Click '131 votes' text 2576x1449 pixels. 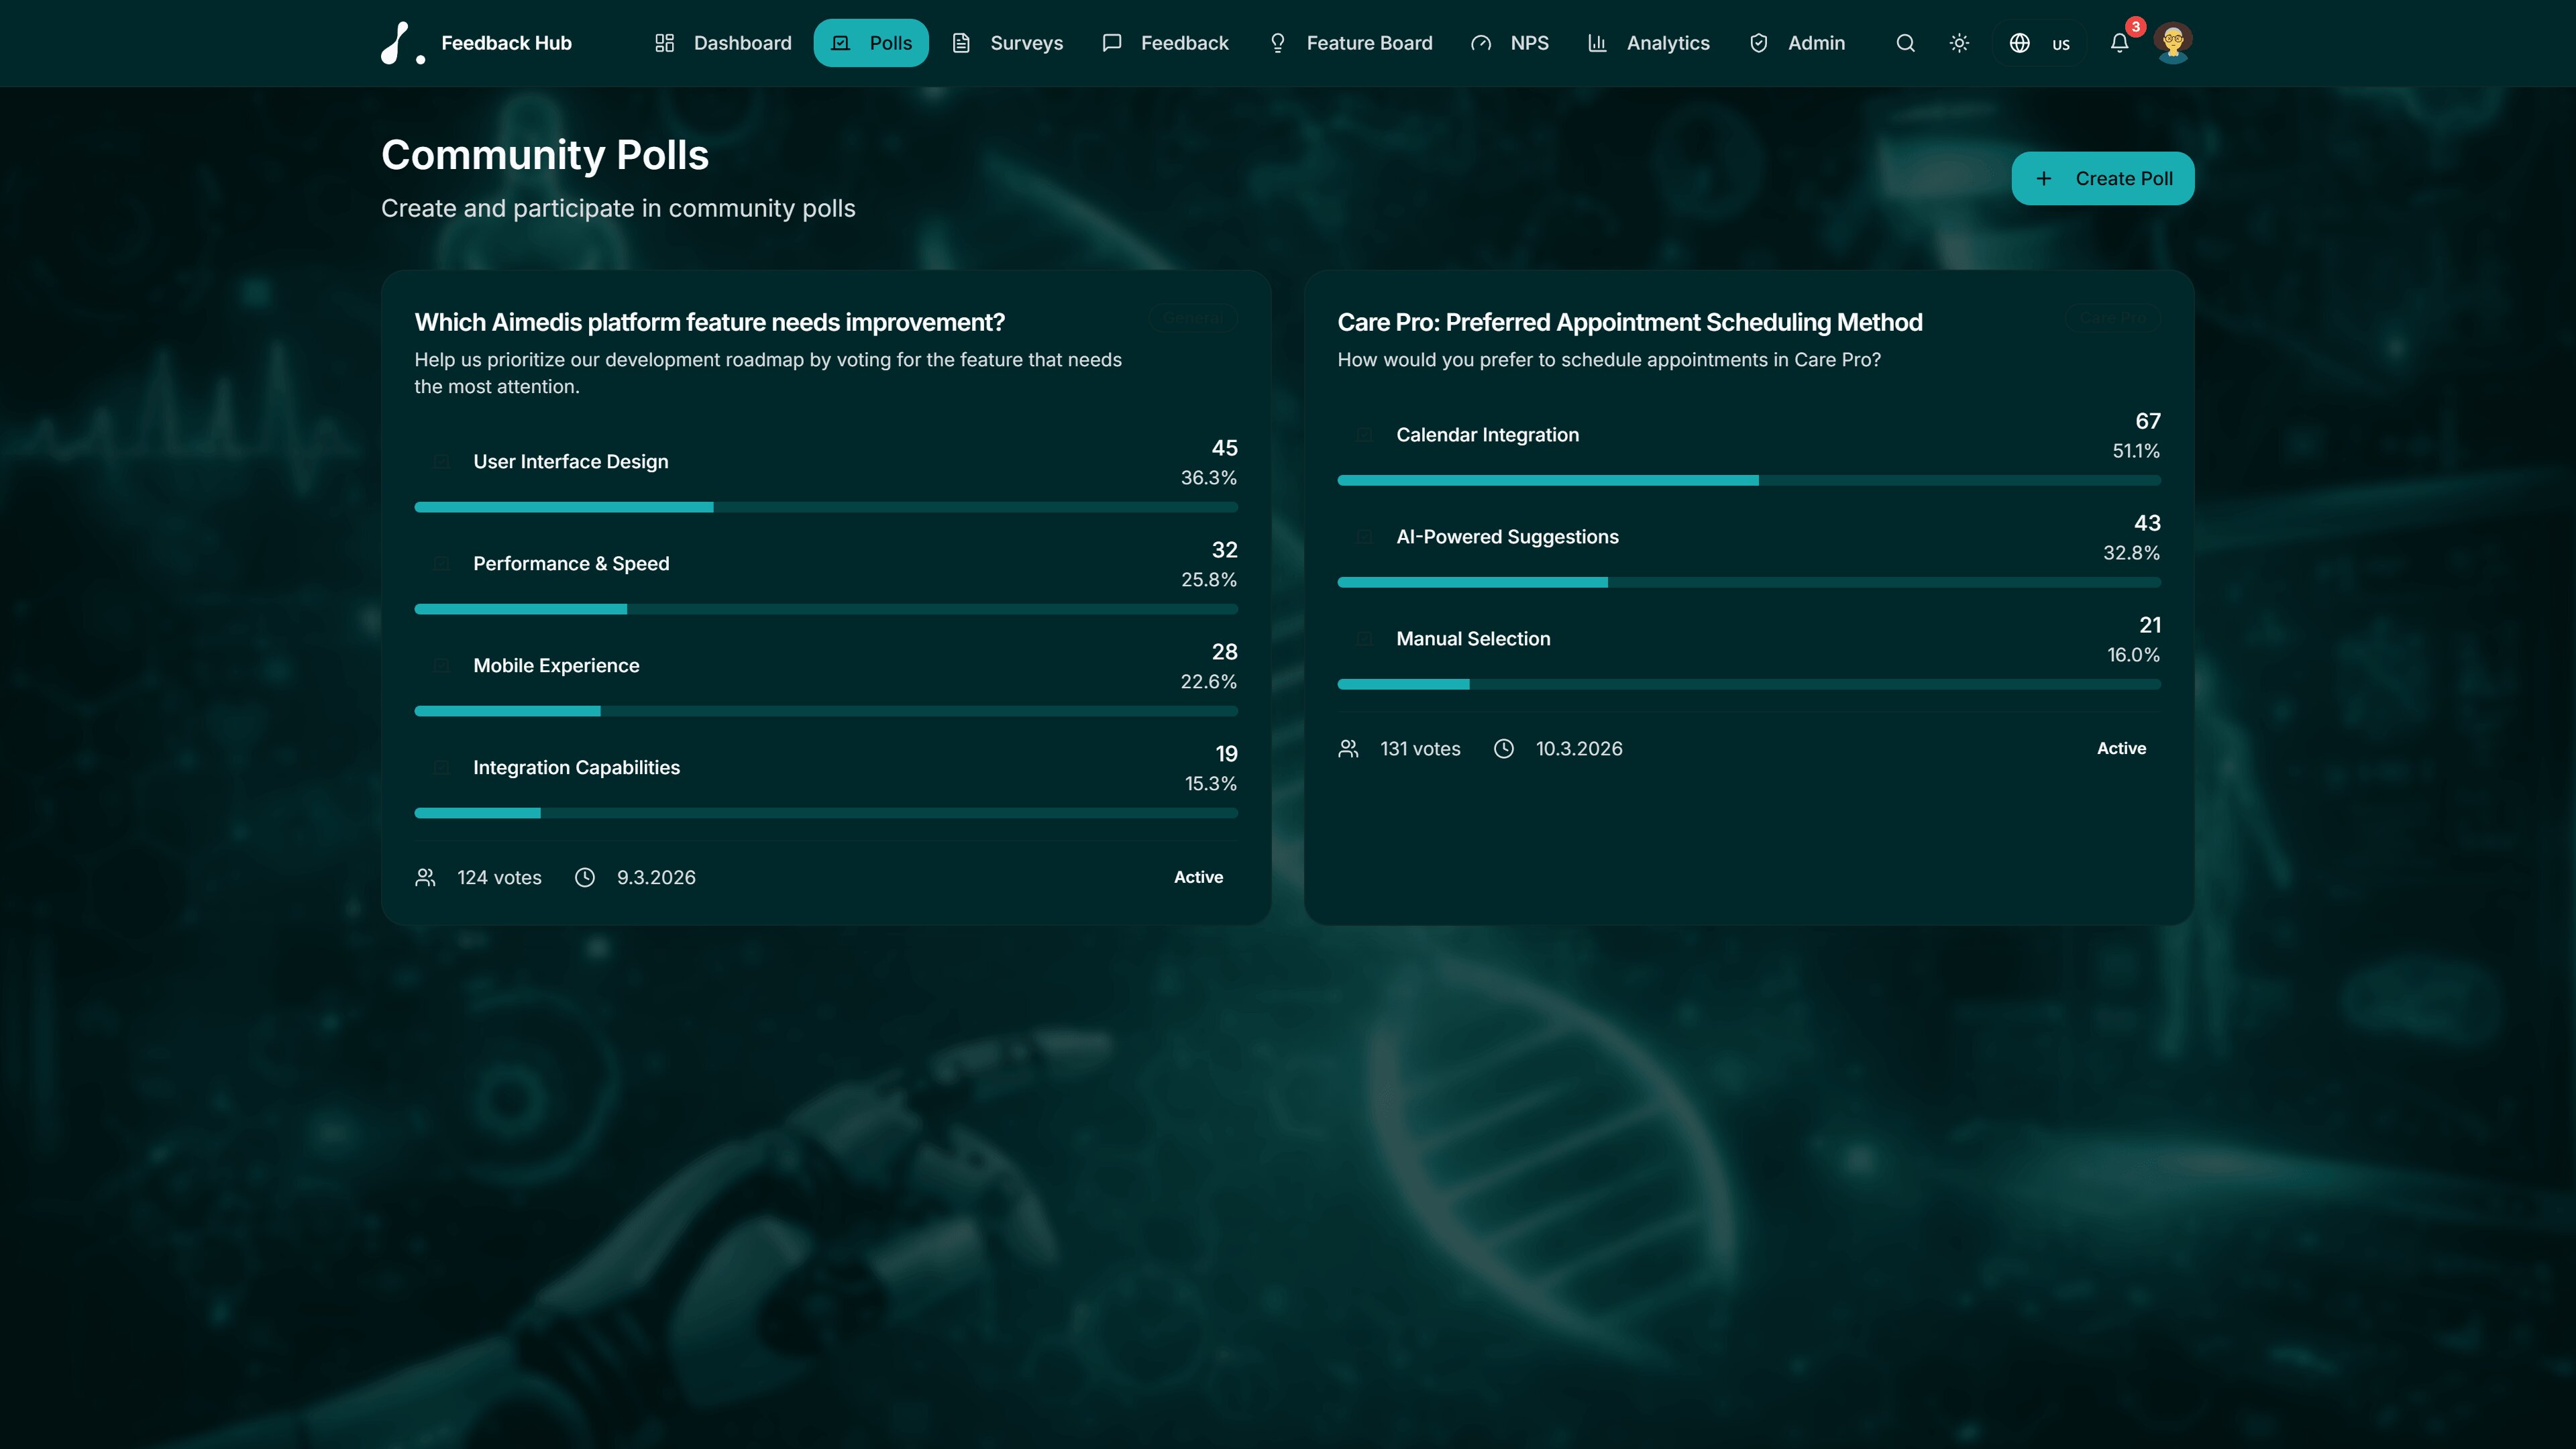tap(1420, 748)
